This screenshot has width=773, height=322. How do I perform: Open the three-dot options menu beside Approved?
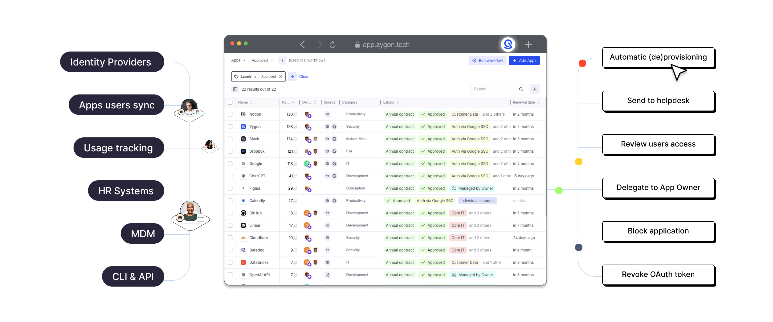tap(282, 60)
